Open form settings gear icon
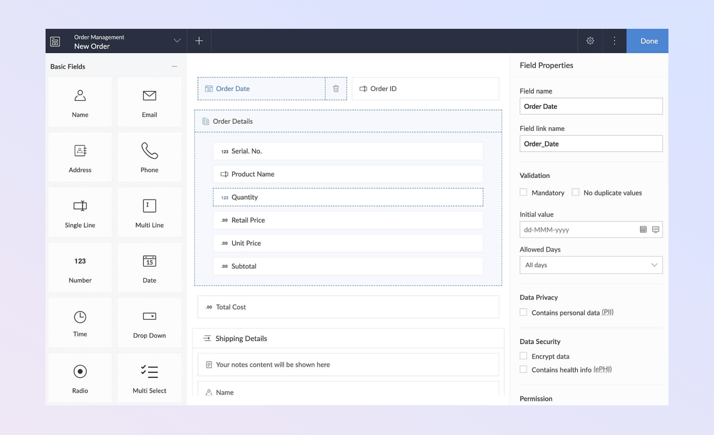 click(590, 41)
